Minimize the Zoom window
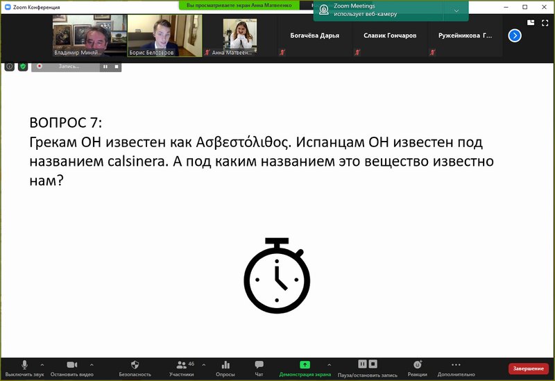Viewport: 555px width, 381px height. [x=506, y=7]
